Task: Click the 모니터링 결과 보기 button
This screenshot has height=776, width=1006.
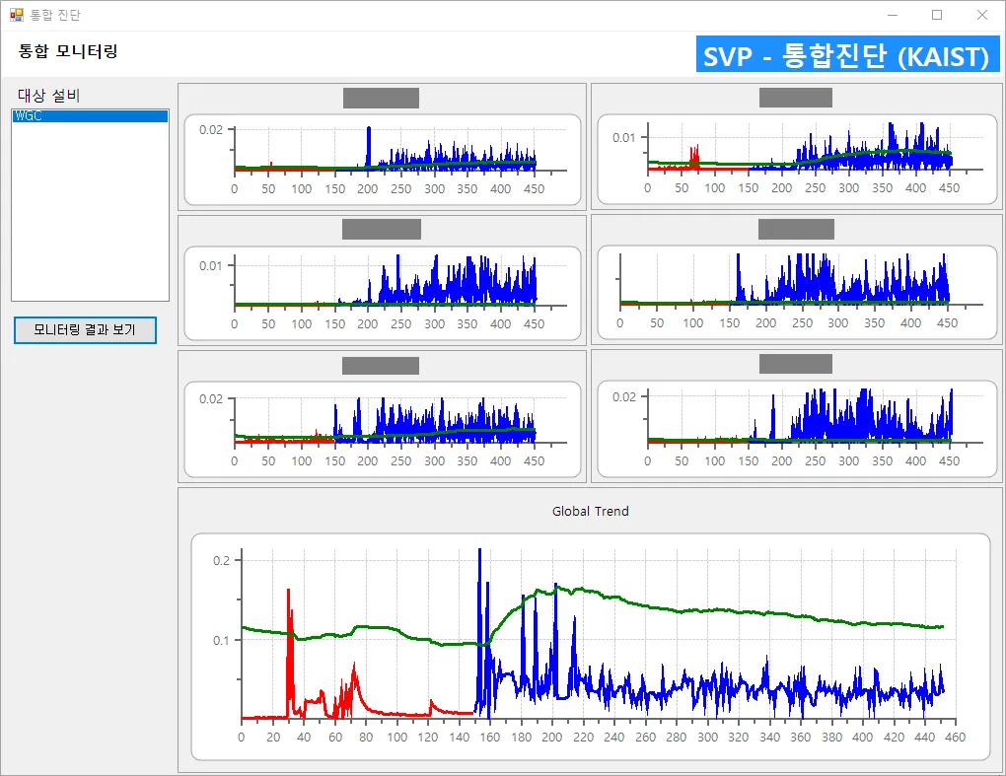Action: point(86,330)
